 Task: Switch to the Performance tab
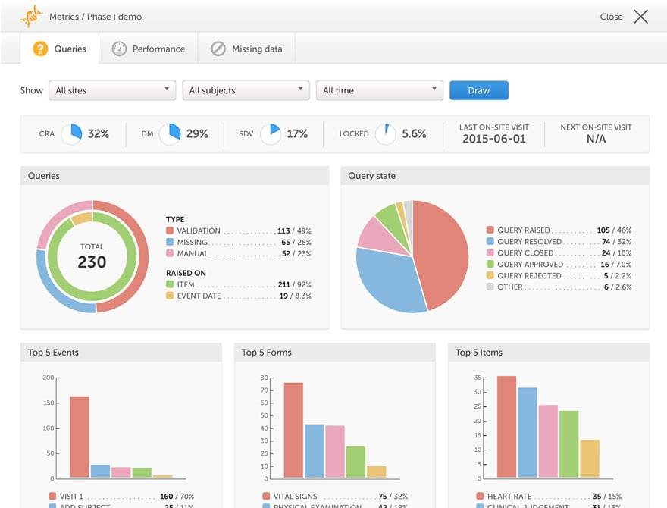coord(148,49)
